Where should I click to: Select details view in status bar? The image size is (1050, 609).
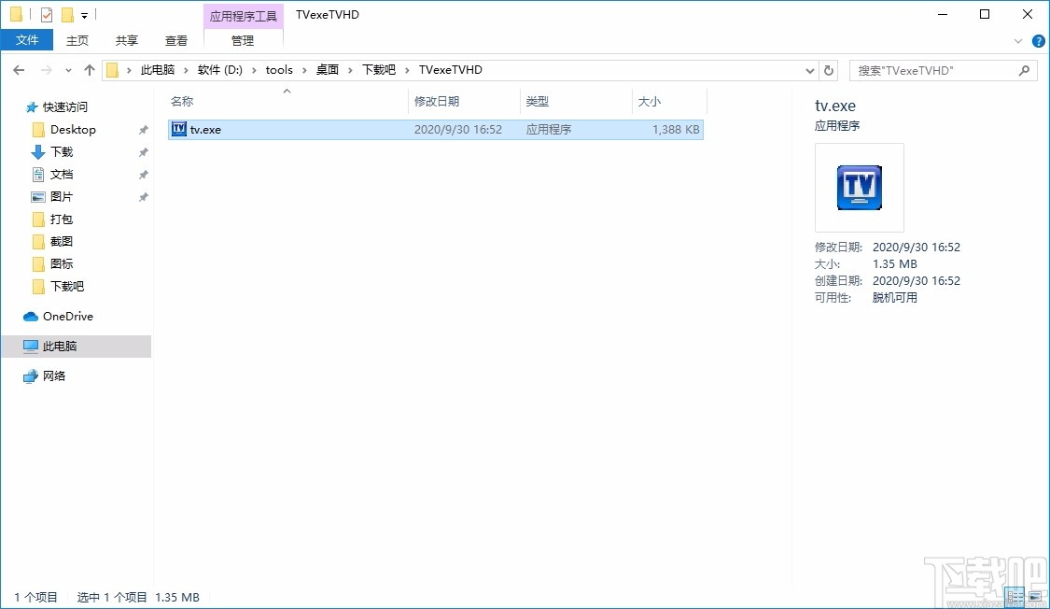point(1015,596)
